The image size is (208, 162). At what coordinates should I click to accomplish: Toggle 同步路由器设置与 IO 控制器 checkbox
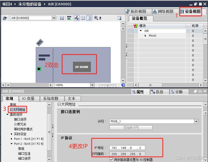coord(111,160)
